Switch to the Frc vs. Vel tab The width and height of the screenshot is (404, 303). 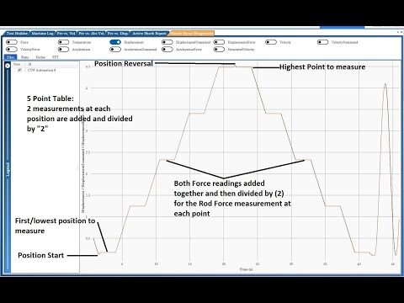click(66, 34)
